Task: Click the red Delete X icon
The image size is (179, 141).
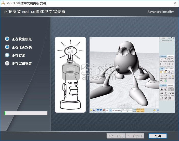Action: pyautogui.click(x=104, y=110)
